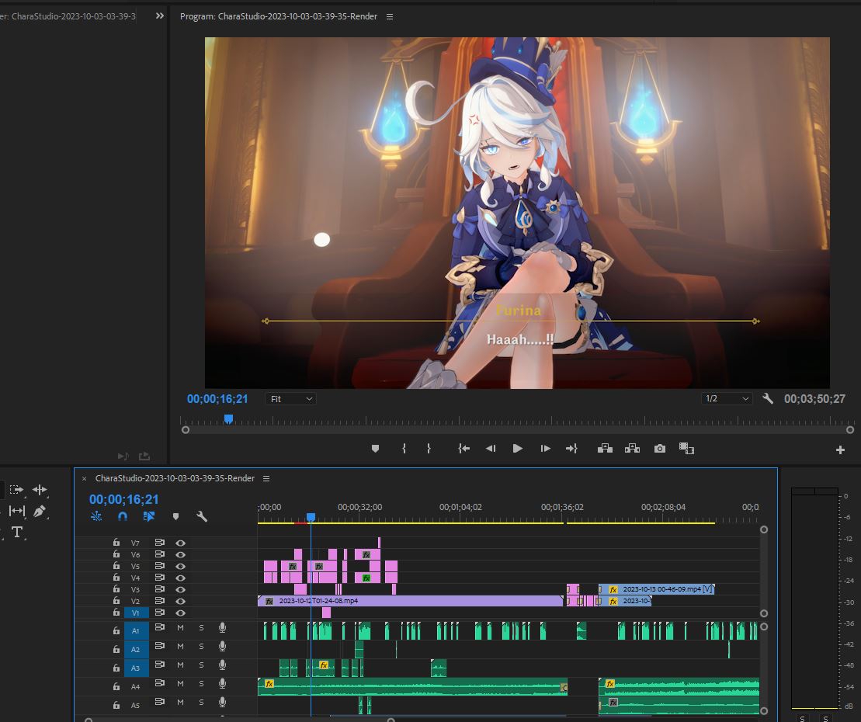The height and width of the screenshot is (722, 861).
Task: Toggle A2 track targeting button
Action: pyautogui.click(x=135, y=649)
